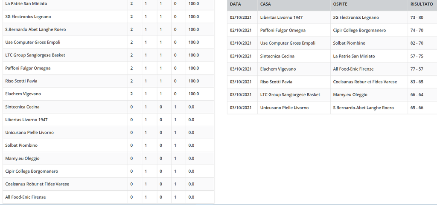Select 0.0 percentage for Sintecnica Cecina
Image resolution: width=437 pixels, height=205 pixels.
pyautogui.click(x=191, y=107)
